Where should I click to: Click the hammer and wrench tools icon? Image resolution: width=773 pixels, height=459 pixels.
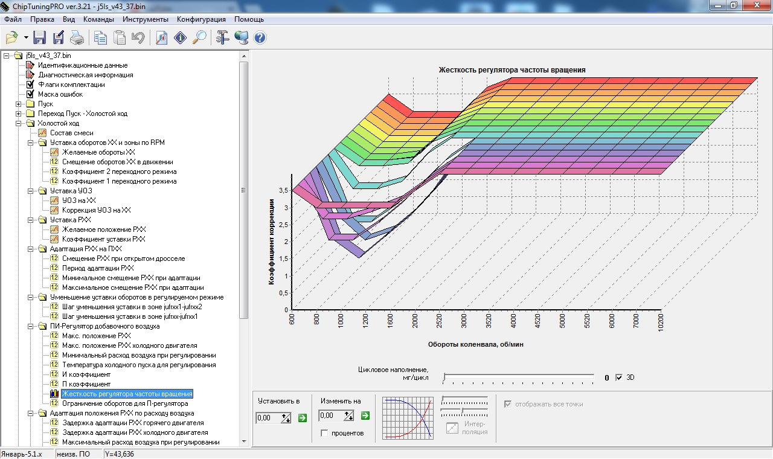point(222,38)
